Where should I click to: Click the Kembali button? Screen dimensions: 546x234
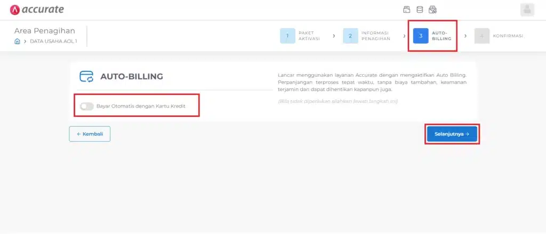coord(90,134)
